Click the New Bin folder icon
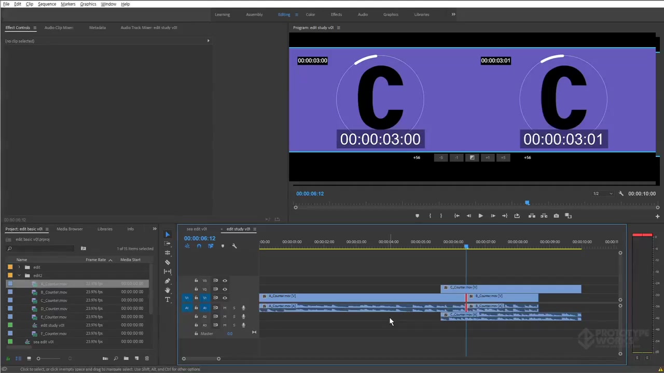The image size is (664, 373). tap(126, 358)
